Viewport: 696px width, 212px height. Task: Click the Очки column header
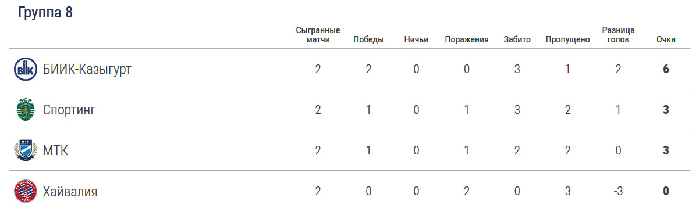[666, 40]
